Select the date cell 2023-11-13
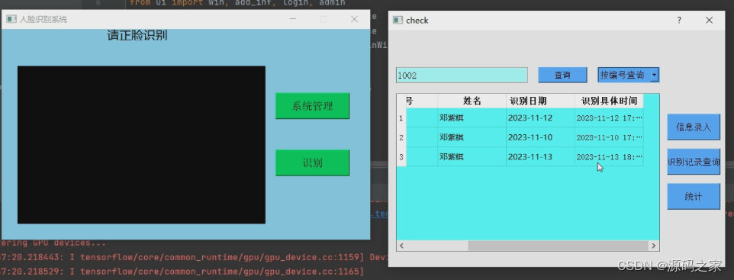The image size is (734, 280). point(541,157)
